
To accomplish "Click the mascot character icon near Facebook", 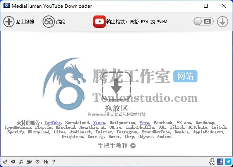I will click(x=212, y=162).
